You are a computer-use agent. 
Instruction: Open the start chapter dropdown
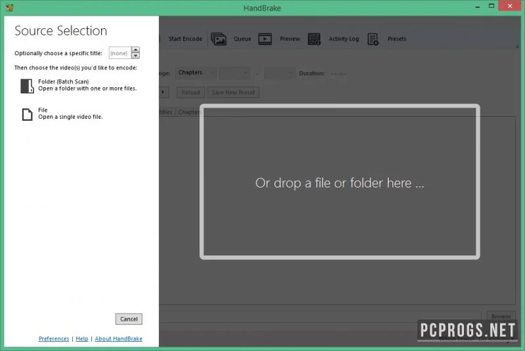pos(234,73)
